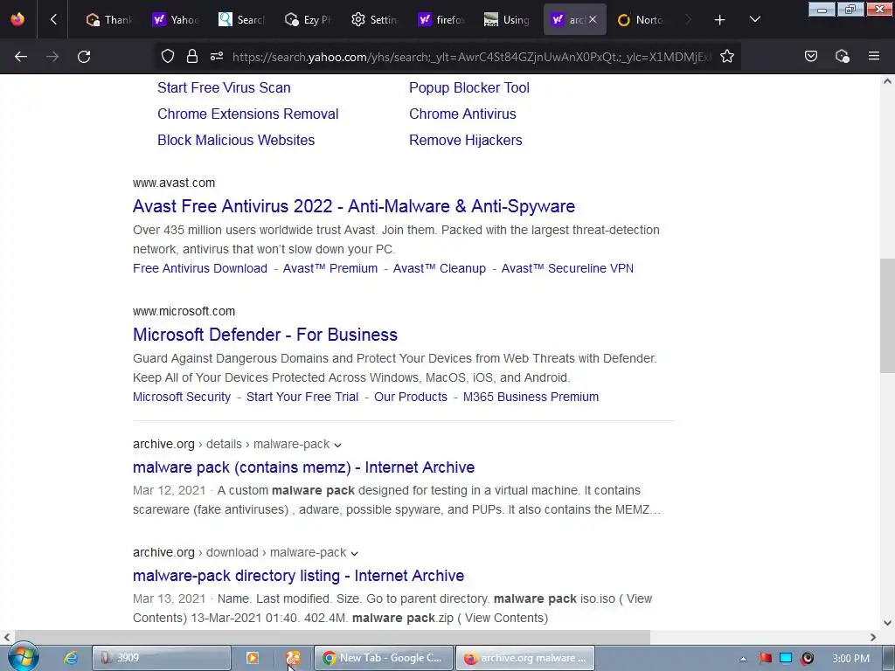Open site permissions icon in address bar
Screen dimensions: 895x671
[x=217, y=56]
